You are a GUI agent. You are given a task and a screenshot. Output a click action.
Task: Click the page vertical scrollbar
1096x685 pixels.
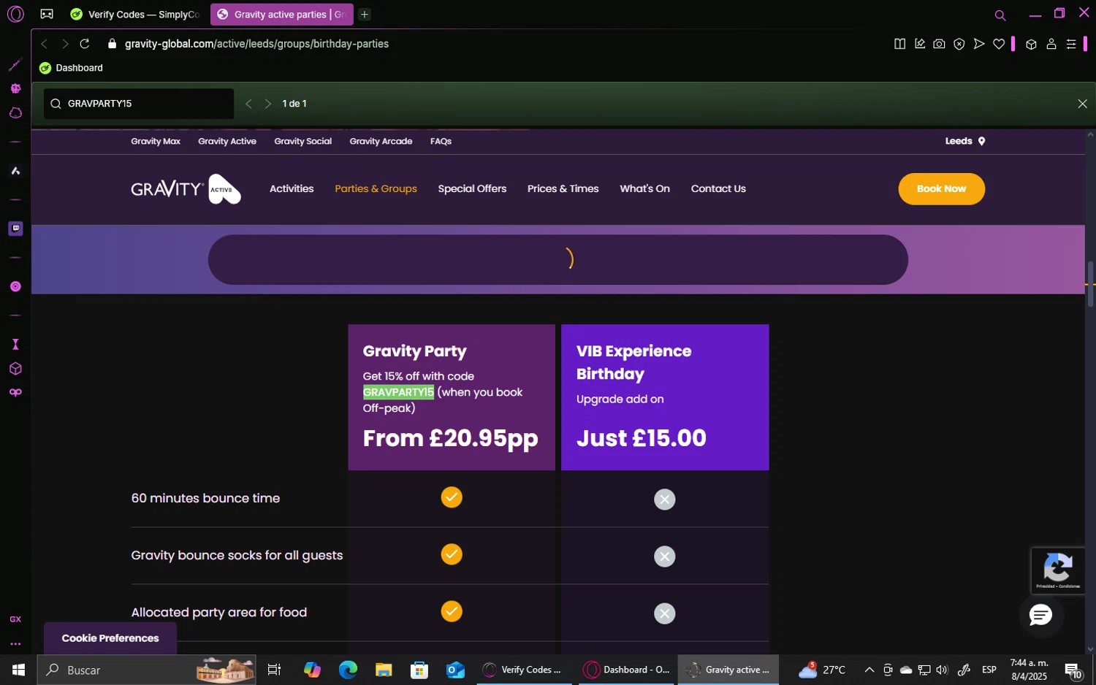click(x=1090, y=284)
